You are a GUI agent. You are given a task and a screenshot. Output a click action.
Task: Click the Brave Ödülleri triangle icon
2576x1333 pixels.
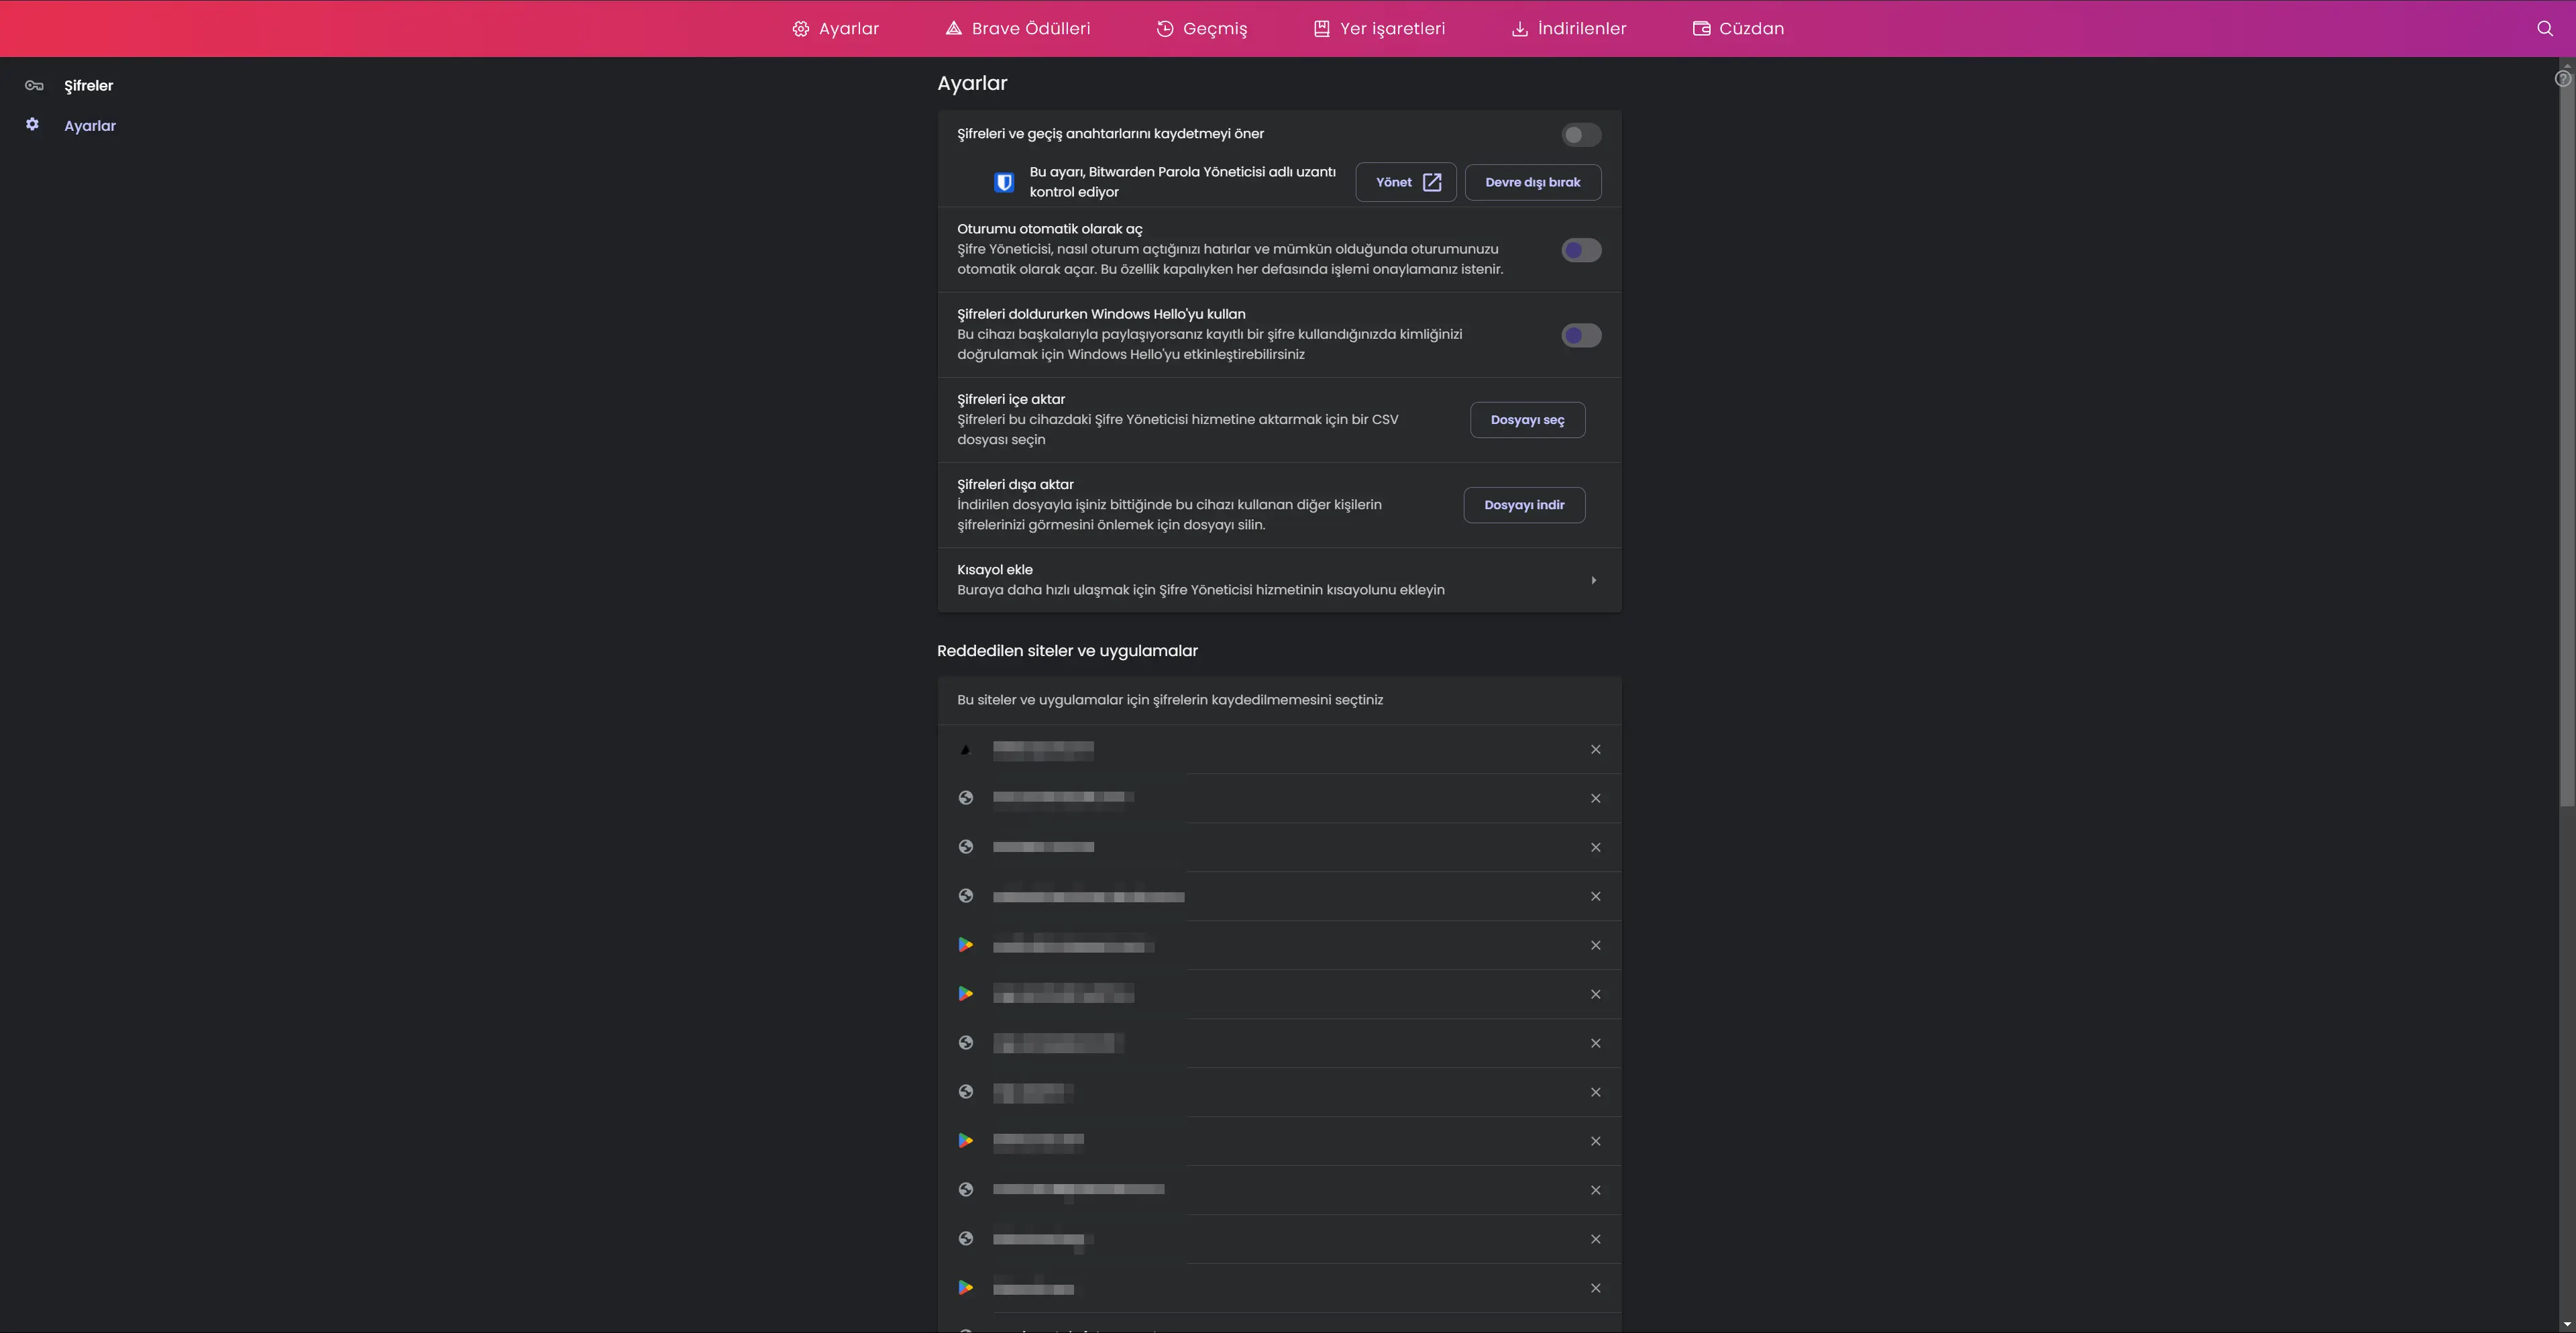click(x=953, y=28)
